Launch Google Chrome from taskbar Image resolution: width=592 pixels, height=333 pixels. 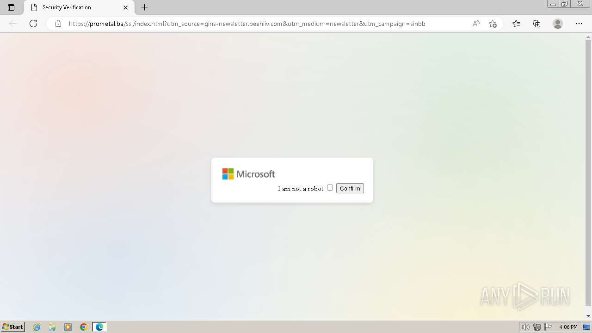point(84,327)
